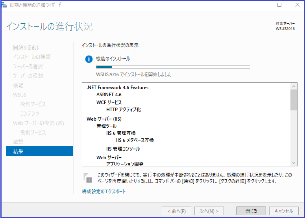This screenshot has width=305, height=218.
Task: Open the 構成設定のエクスポート link
Action: coord(104,192)
